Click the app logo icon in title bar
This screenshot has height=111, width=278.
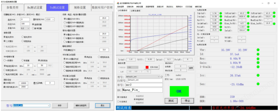coord(118,3)
